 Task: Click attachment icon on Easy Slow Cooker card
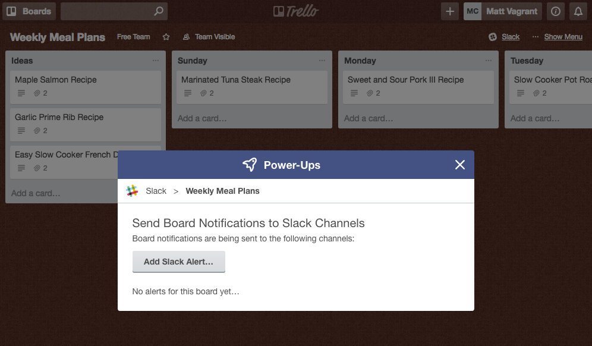pyautogui.click(x=37, y=168)
